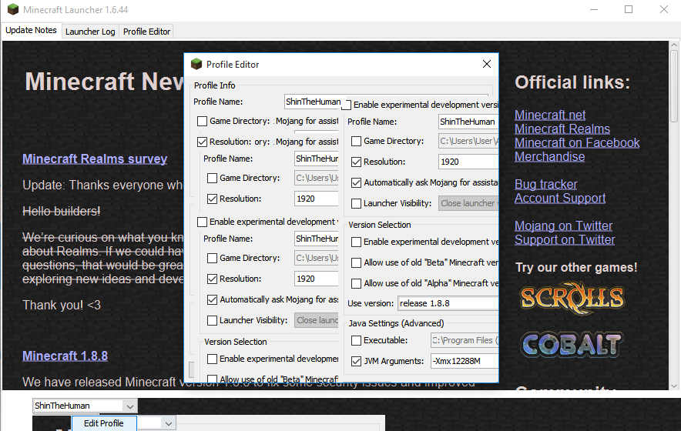Enable the Allow use of old "Alpha" Minecraft checkbox
Screen dimensions: 681x431
point(356,283)
